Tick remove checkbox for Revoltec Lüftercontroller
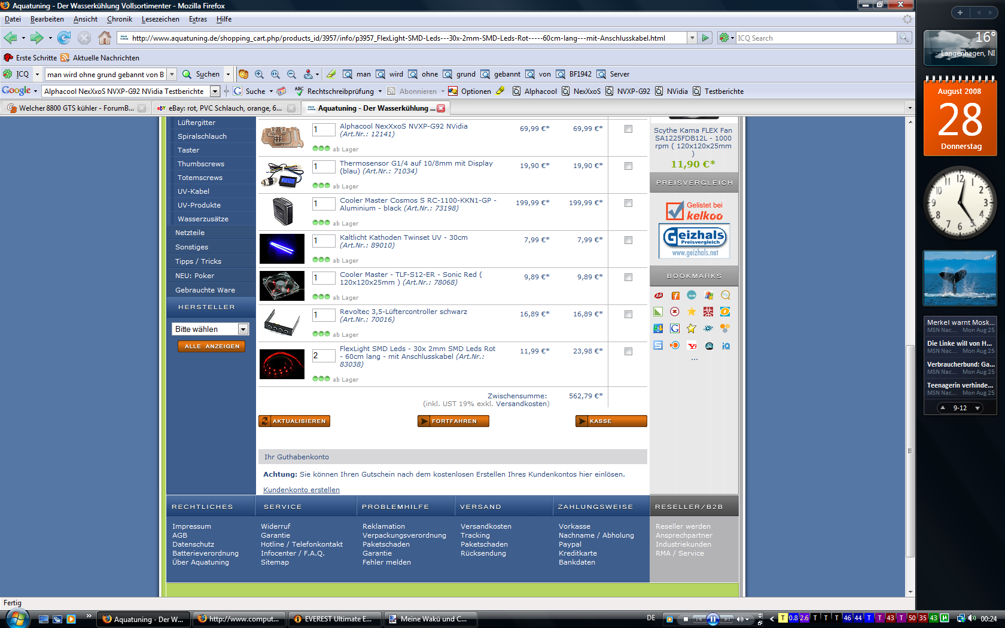Image resolution: width=1005 pixels, height=628 pixels. [x=628, y=314]
